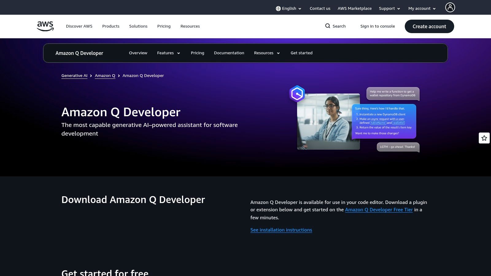Click the globe language icon
This screenshot has width=491, height=276.
278,9
